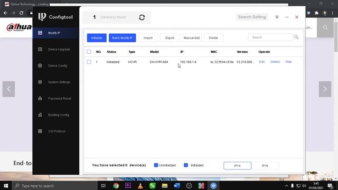Click the Configtool logo icon
The image size is (338, 190).
42,17
